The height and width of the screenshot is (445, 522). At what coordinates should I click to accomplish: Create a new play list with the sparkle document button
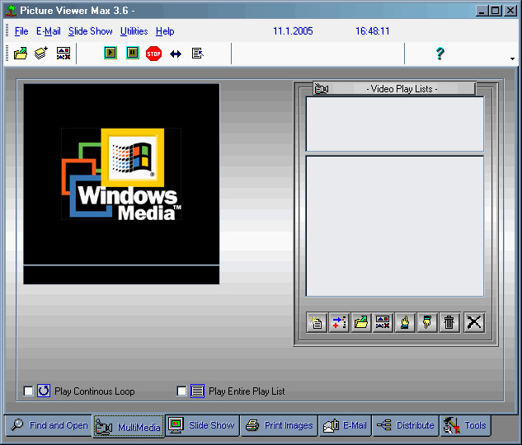pos(317,322)
